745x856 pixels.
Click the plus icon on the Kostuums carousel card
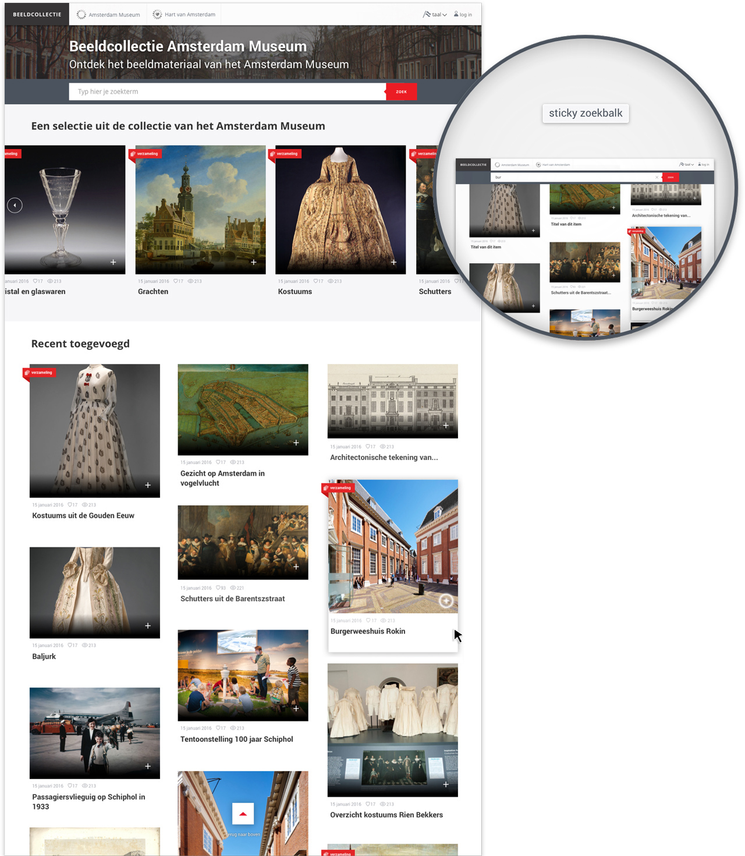[394, 263]
